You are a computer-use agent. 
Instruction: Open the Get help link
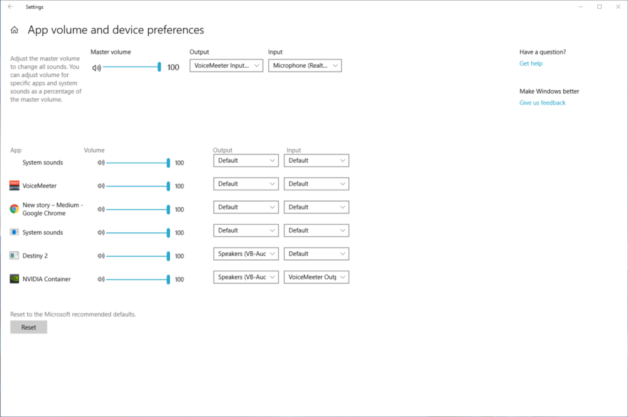coord(531,63)
